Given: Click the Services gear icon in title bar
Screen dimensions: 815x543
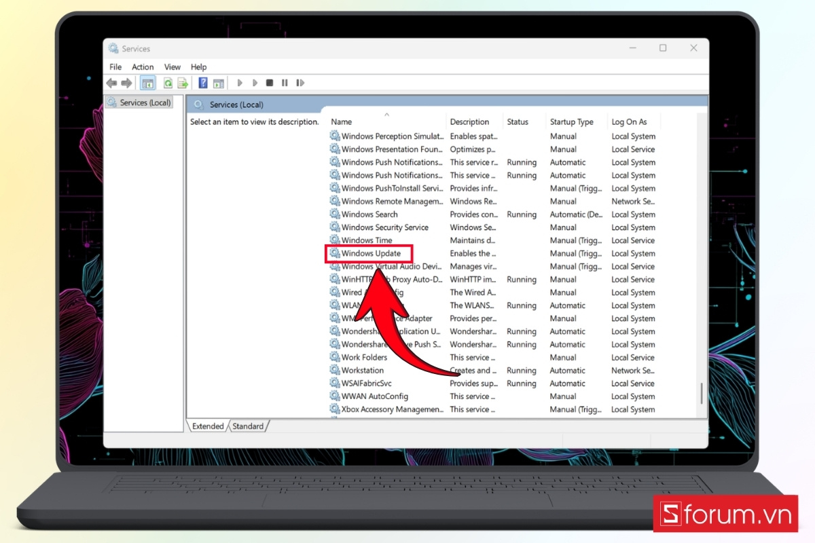Looking at the screenshot, I should click(x=113, y=48).
